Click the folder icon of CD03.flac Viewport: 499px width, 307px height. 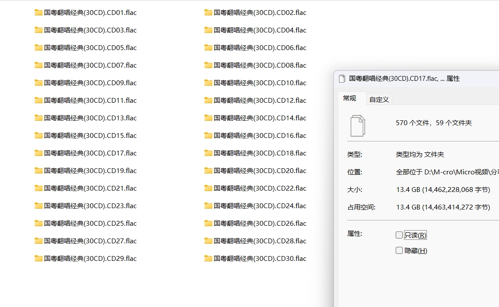click(39, 30)
